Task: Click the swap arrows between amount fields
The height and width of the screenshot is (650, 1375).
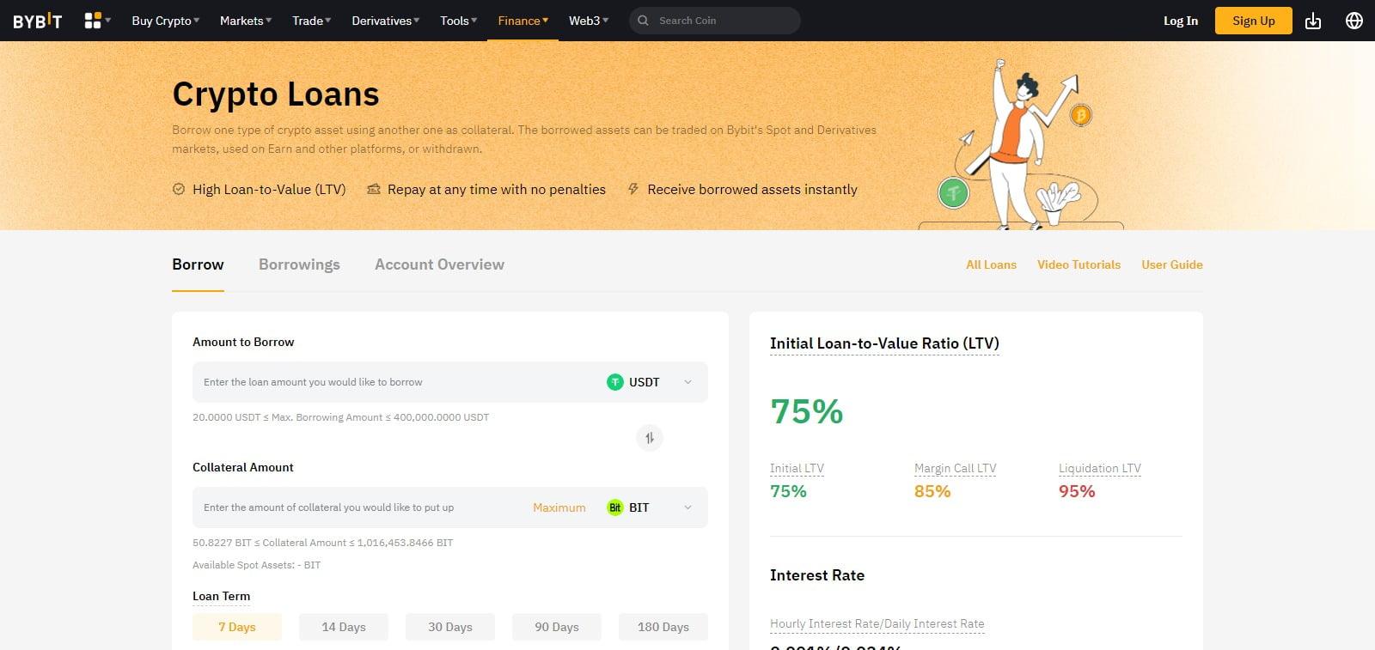Action: pos(650,438)
